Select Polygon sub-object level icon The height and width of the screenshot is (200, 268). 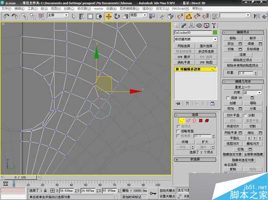pyautogui.click(x=201, y=121)
